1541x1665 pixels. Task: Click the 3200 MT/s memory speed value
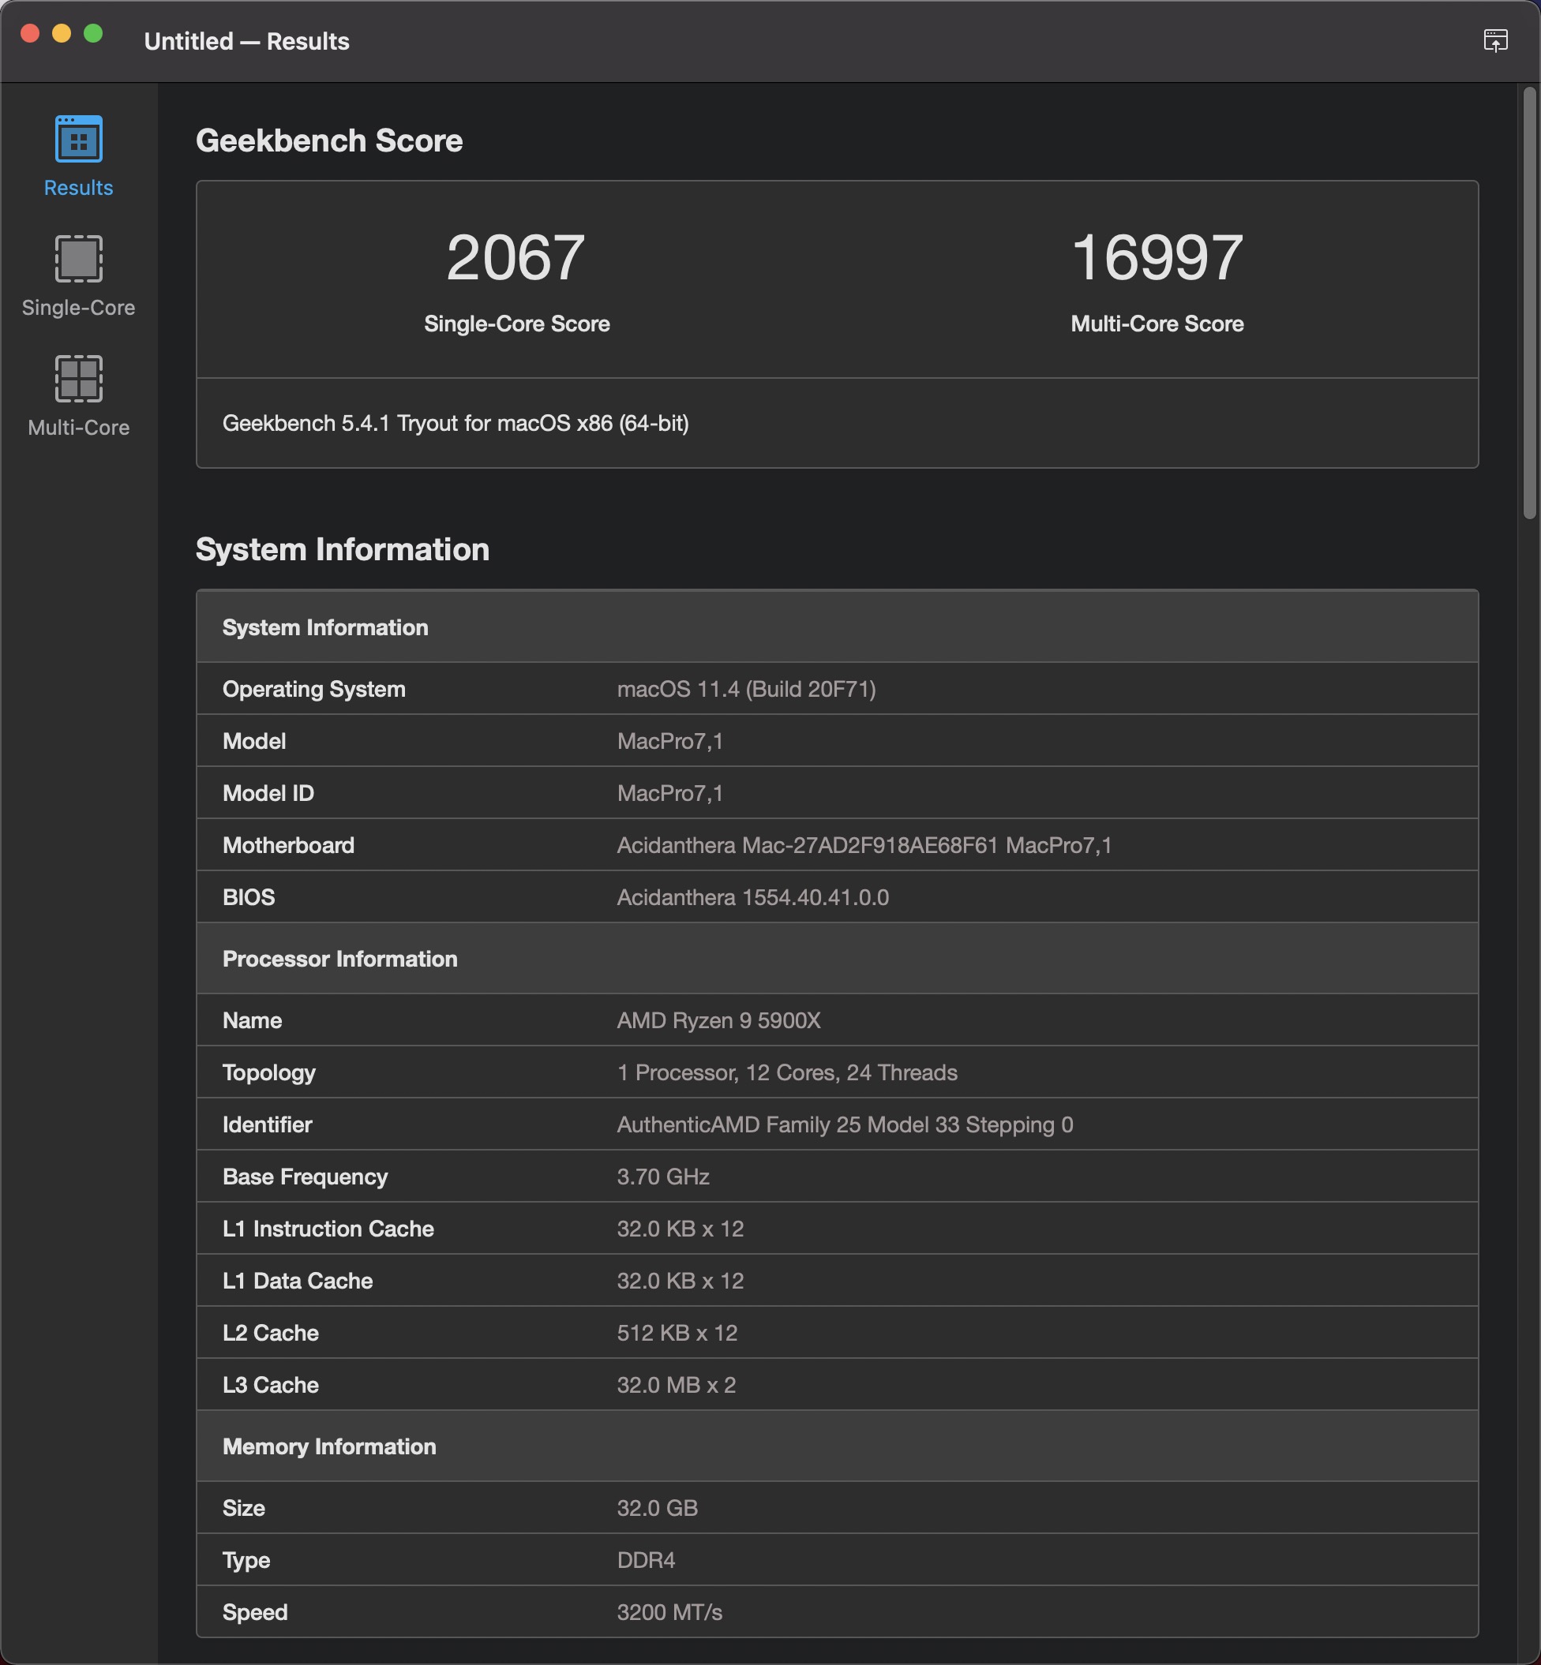click(669, 1611)
